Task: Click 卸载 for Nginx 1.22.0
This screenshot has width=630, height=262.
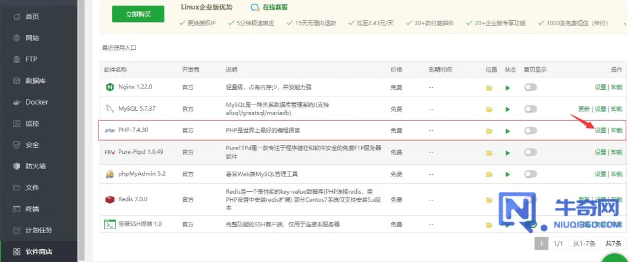Action: (x=616, y=87)
